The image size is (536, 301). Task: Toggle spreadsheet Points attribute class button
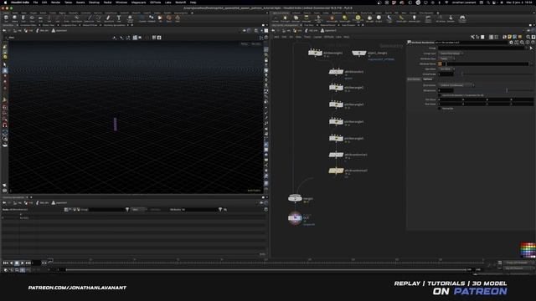pos(65,210)
